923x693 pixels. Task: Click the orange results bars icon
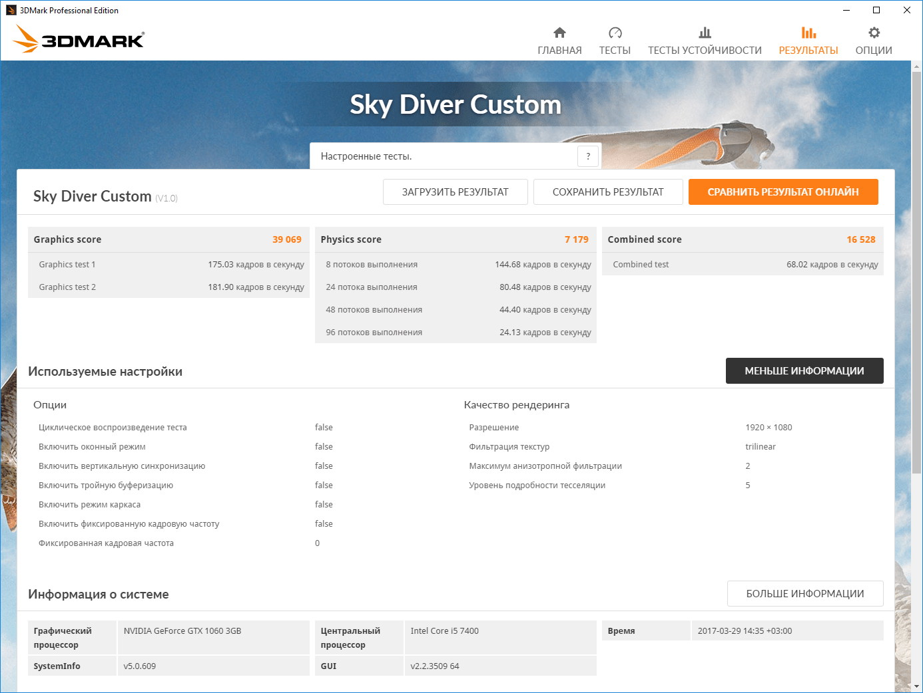pos(808,33)
